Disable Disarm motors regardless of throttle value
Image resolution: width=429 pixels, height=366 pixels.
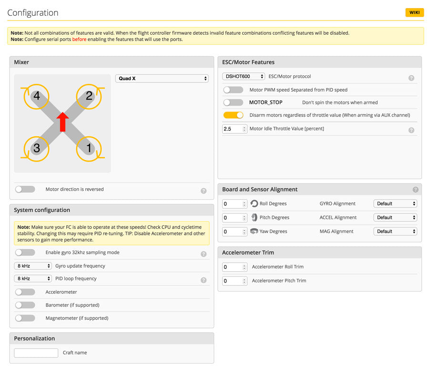click(233, 115)
